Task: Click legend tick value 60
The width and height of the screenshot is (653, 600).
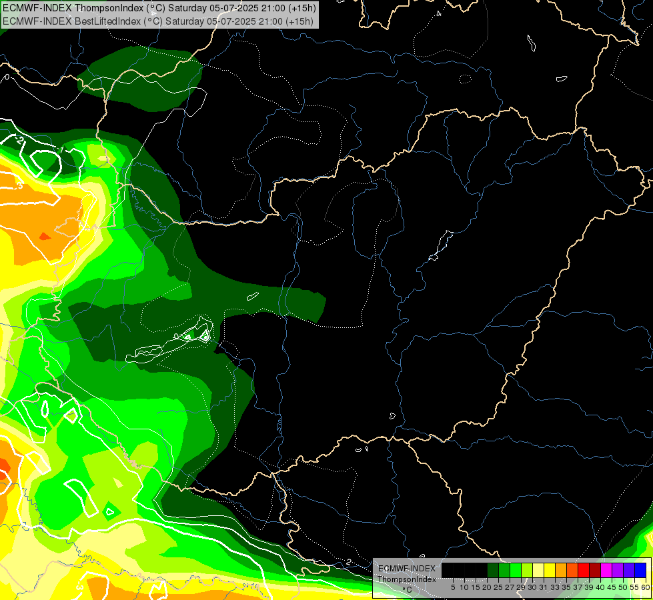Action: 645,587
